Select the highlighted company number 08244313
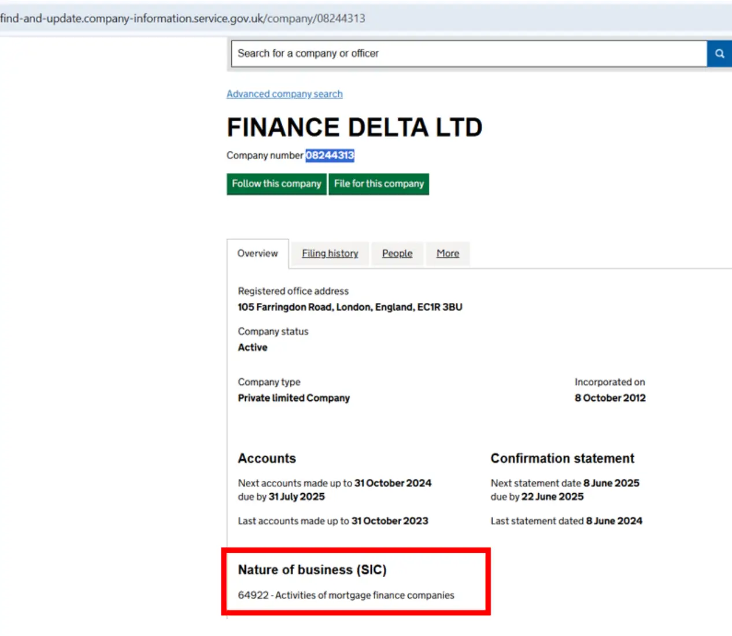Screen dimensions: 732x636 tap(330, 155)
